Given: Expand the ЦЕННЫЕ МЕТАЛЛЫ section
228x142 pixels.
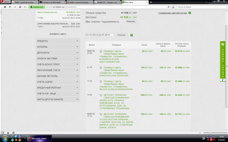Looking at the screenshot, I should coord(58,76).
